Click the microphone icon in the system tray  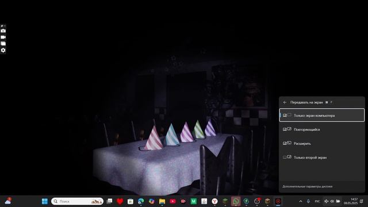pos(308,201)
